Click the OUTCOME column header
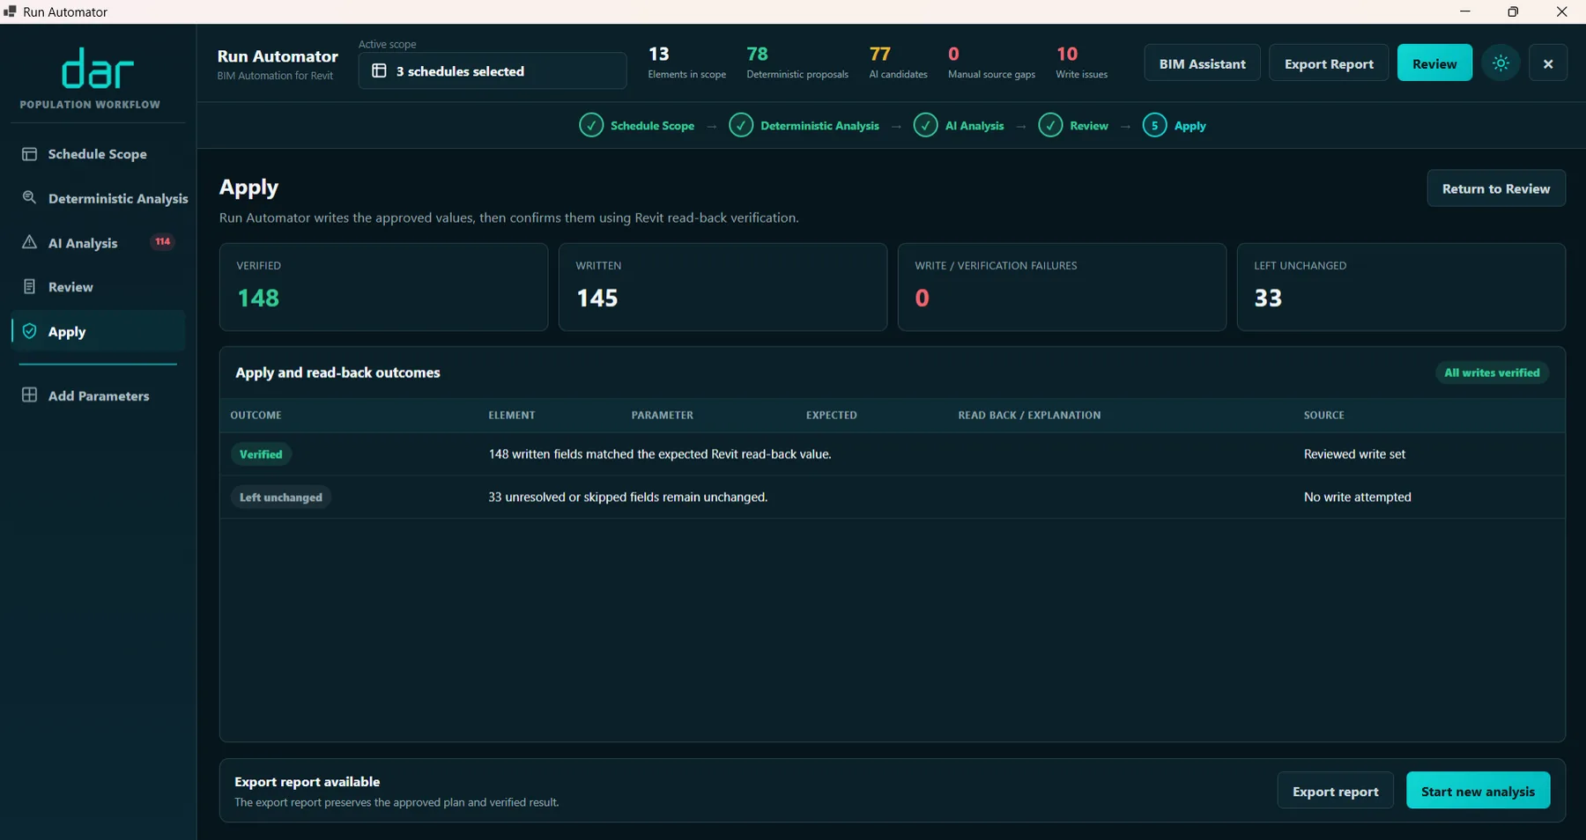Image resolution: width=1586 pixels, height=840 pixels. pos(256,416)
